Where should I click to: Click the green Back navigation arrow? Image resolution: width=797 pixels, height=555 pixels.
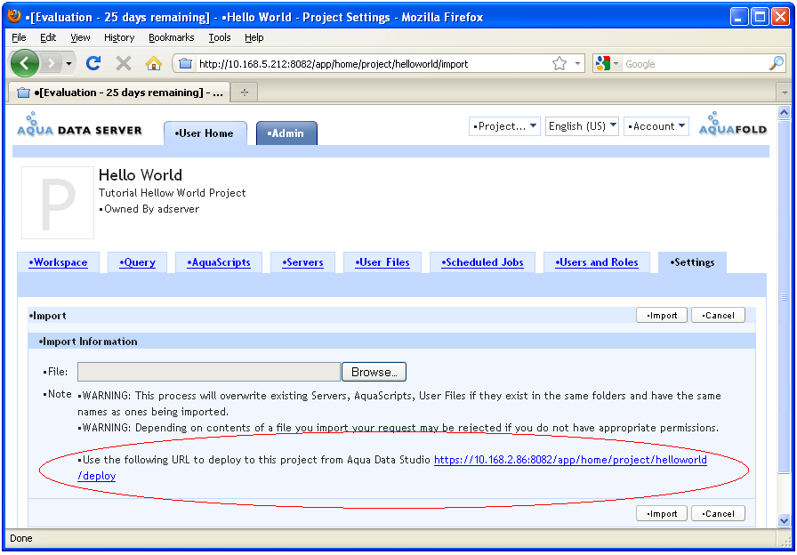tap(24, 63)
